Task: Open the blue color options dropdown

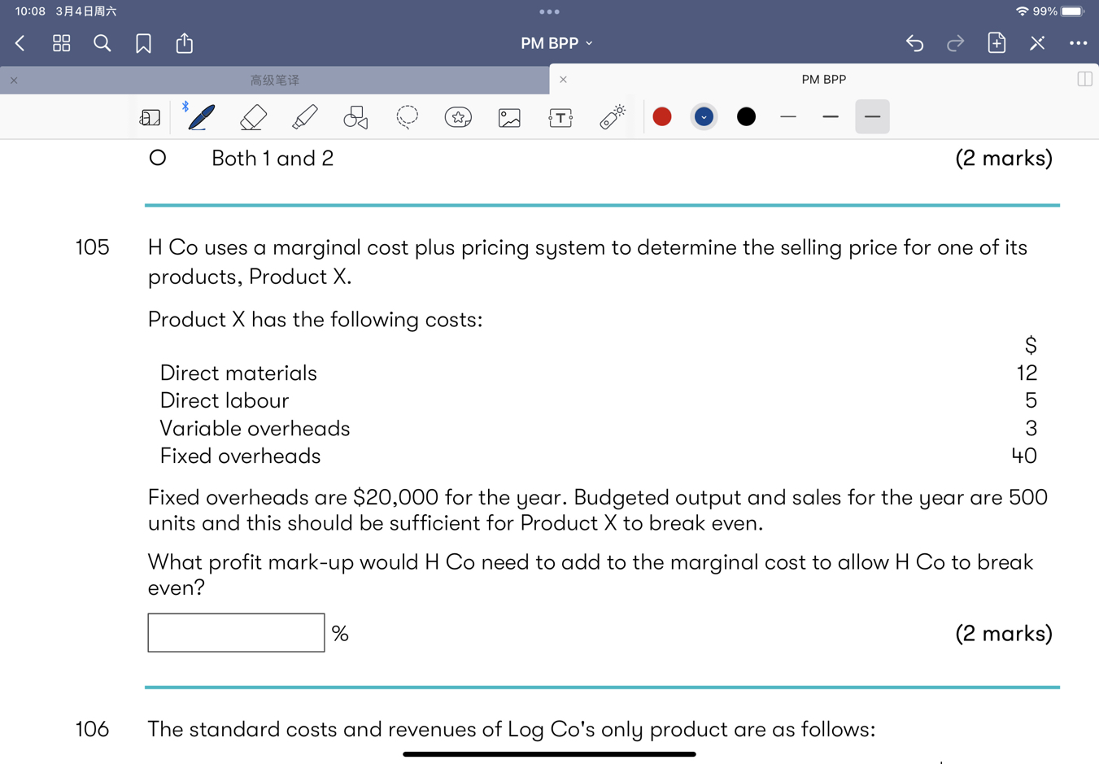Action: 704,117
